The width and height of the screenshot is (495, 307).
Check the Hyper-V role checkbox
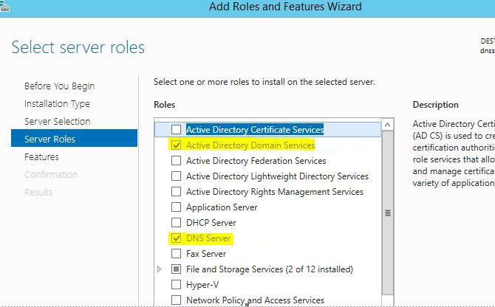[176, 285]
